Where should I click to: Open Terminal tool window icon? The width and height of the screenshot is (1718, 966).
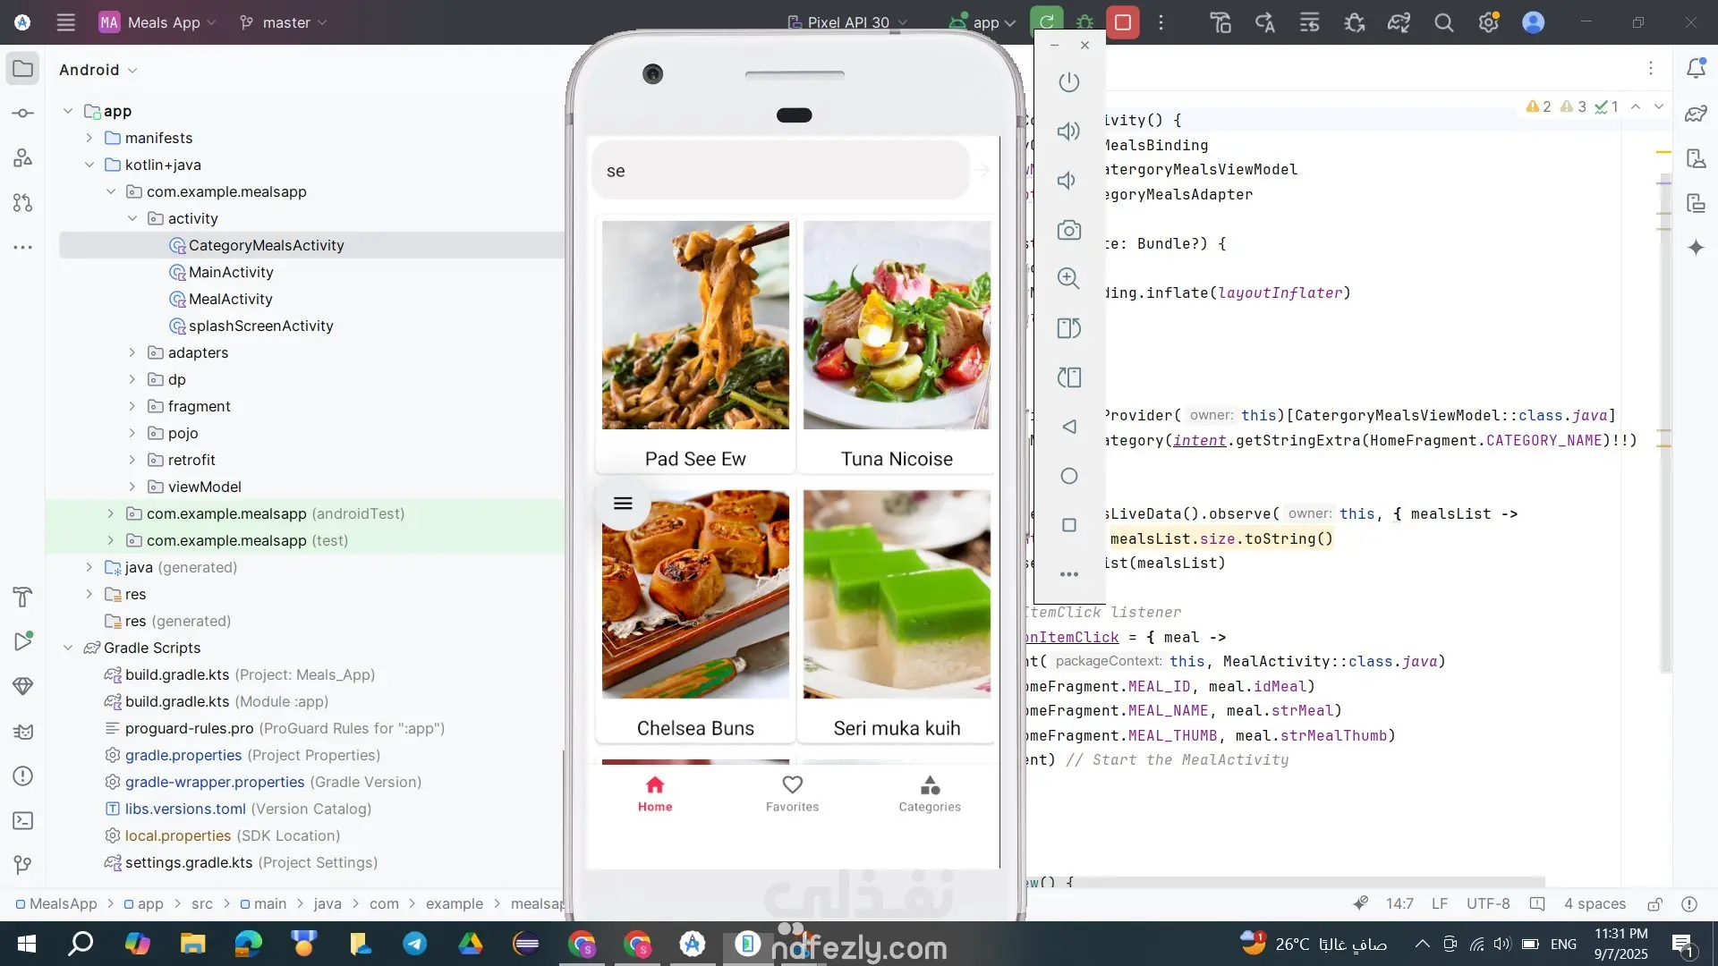click(23, 820)
